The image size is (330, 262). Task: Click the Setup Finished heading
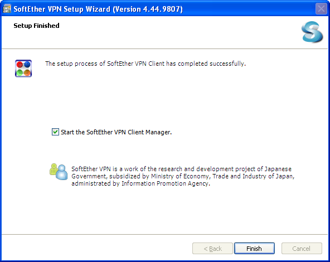tap(36, 26)
